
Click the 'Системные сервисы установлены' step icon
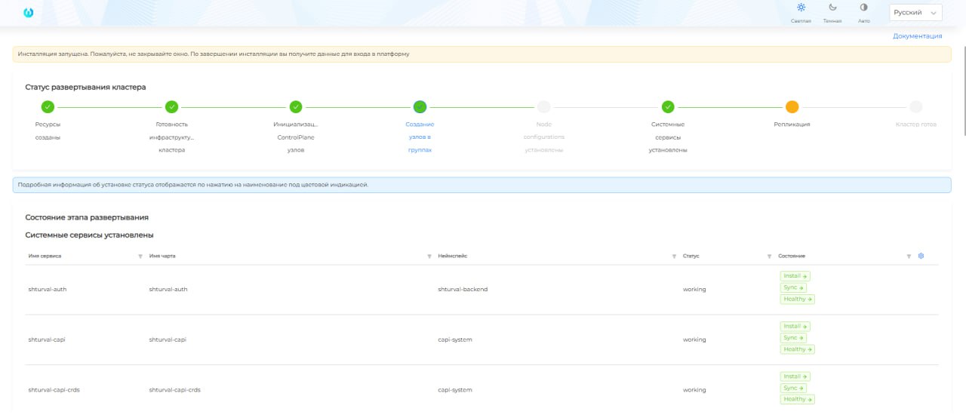668,107
